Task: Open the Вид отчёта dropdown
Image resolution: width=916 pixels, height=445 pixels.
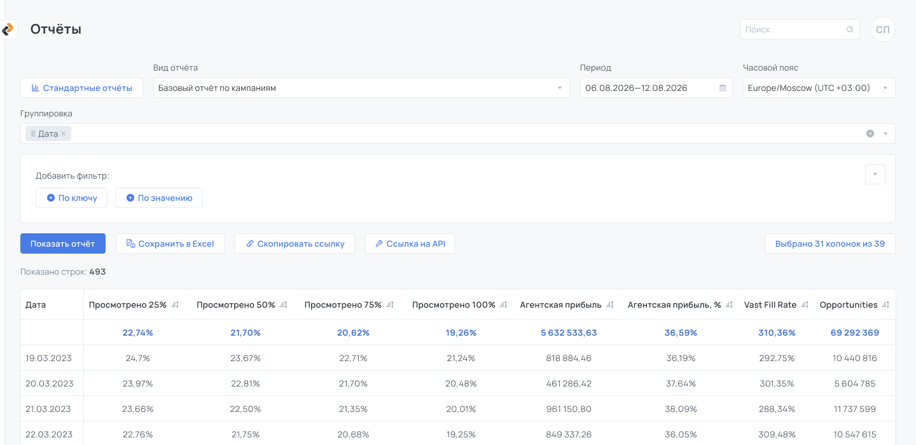Action: 361,88
